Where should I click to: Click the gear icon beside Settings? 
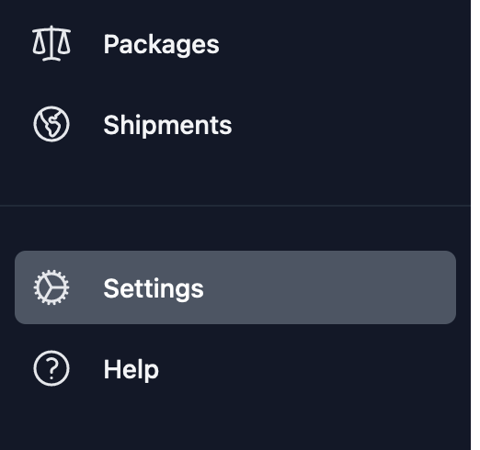tap(51, 287)
